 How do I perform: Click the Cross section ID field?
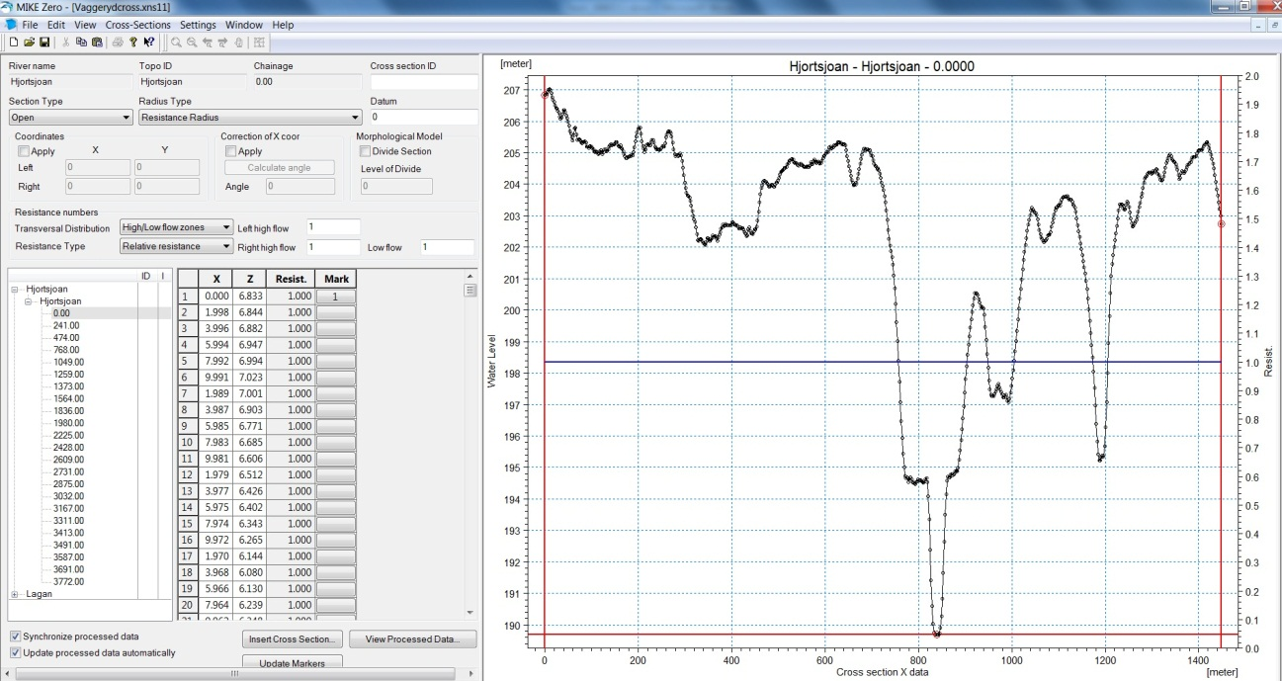[x=422, y=82]
